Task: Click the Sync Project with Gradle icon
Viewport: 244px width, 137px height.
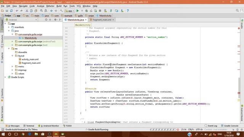Action: pyautogui.click(x=111, y=11)
